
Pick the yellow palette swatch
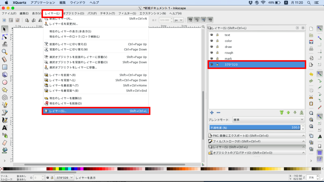coord(57,169)
